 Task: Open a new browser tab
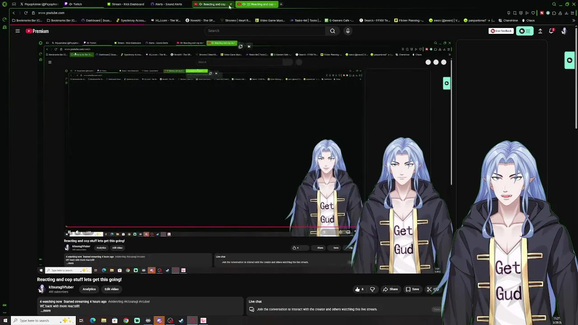click(281, 4)
